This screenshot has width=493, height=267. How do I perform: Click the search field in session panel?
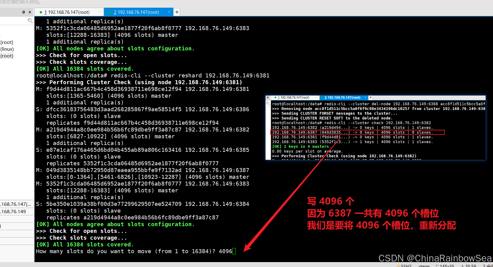pos(14,21)
